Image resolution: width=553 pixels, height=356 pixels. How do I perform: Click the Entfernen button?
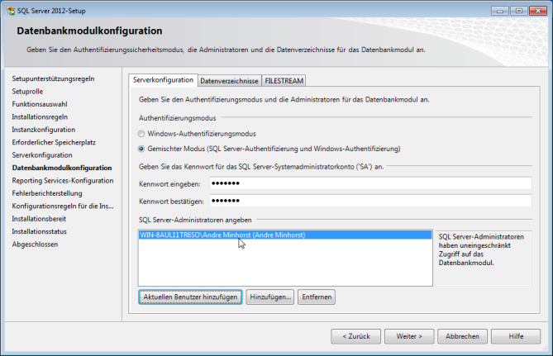(x=316, y=297)
